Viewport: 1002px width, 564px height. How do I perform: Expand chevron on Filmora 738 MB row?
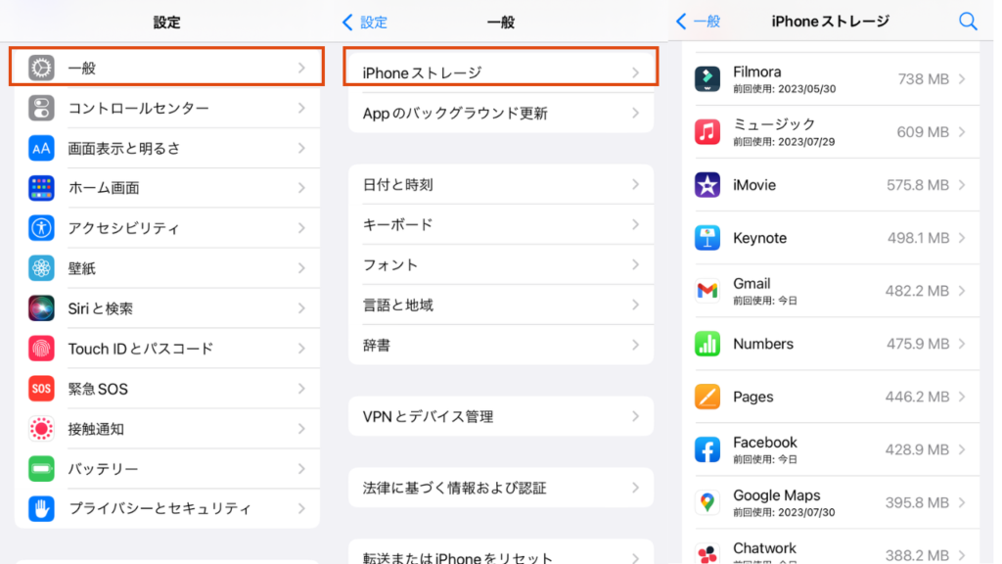click(x=963, y=79)
